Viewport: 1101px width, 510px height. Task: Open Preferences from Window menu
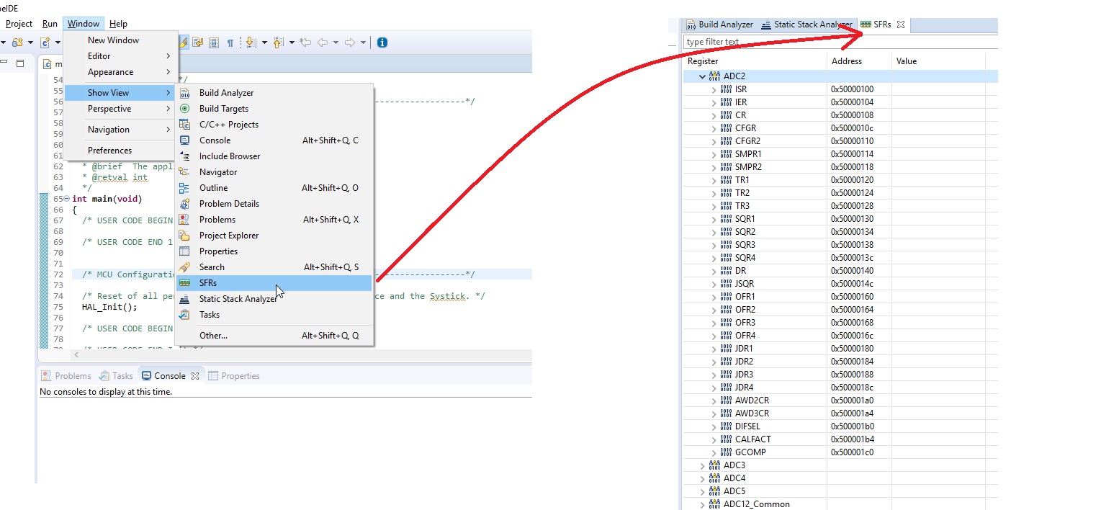[109, 151]
